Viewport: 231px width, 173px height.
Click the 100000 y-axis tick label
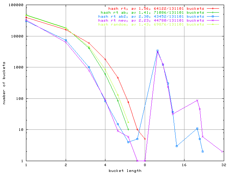[x=16, y=5]
